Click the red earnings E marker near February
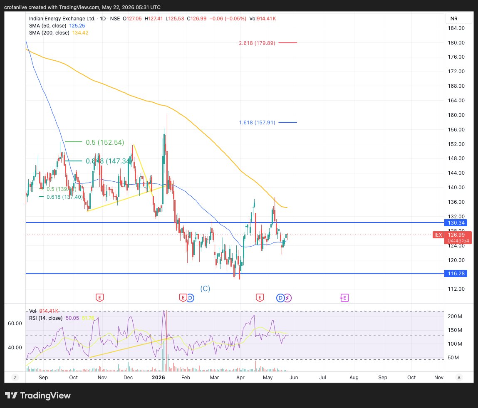478x408 pixels. tap(183, 298)
